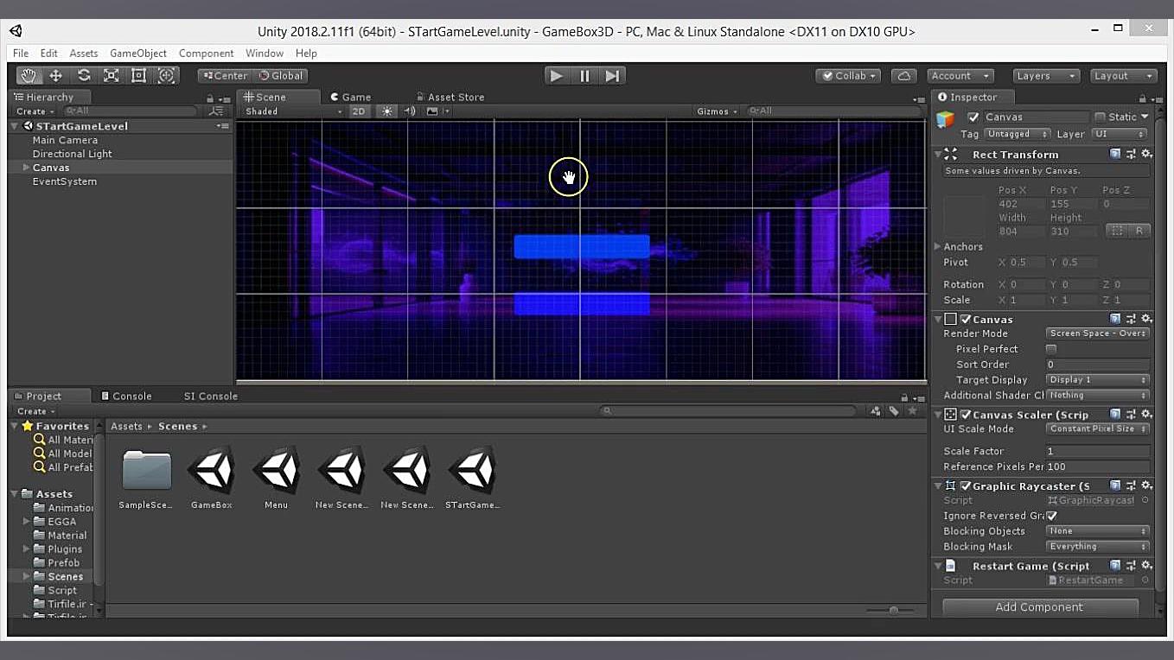Toggle the Canvas component enabled checkbox
This screenshot has height=660, width=1174.
click(x=966, y=320)
